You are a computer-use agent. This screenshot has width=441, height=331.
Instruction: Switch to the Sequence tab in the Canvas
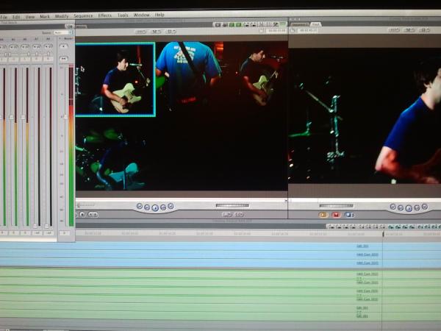pyautogui.click(x=300, y=25)
